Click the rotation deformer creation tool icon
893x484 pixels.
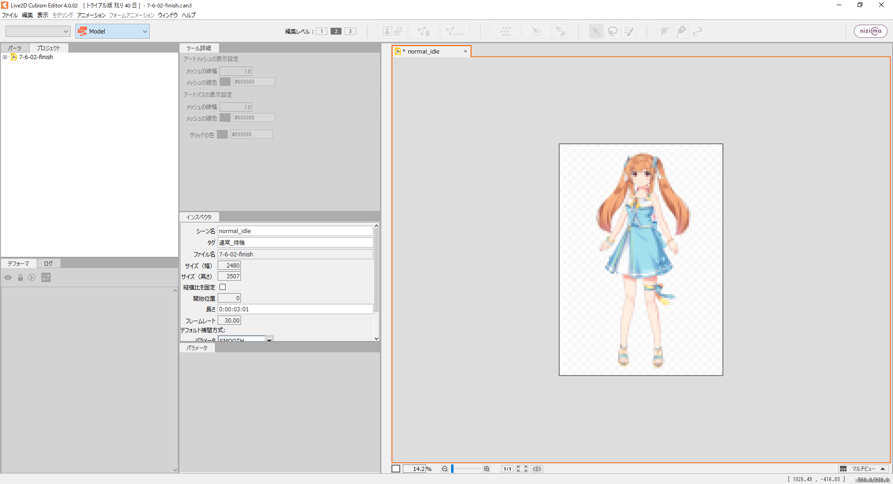point(560,31)
